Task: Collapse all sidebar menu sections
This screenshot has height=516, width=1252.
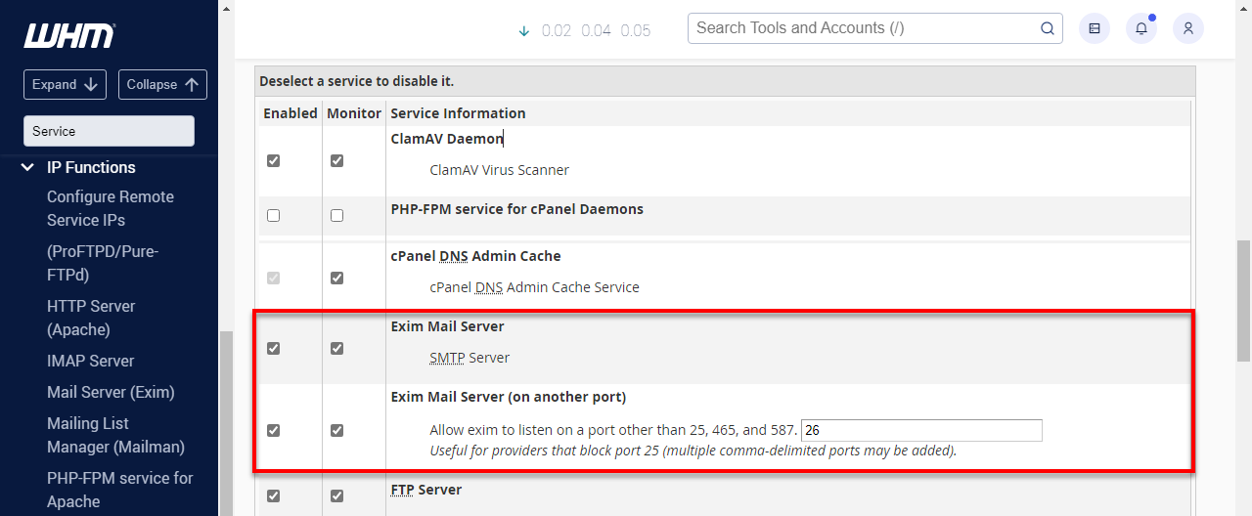Action: coord(162,84)
